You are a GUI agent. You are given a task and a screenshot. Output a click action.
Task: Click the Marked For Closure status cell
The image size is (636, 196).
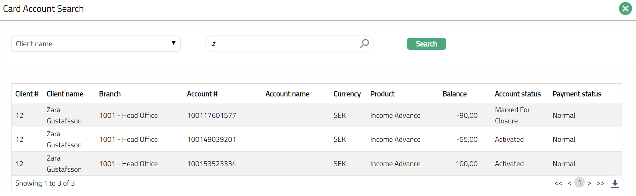(x=512, y=115)
